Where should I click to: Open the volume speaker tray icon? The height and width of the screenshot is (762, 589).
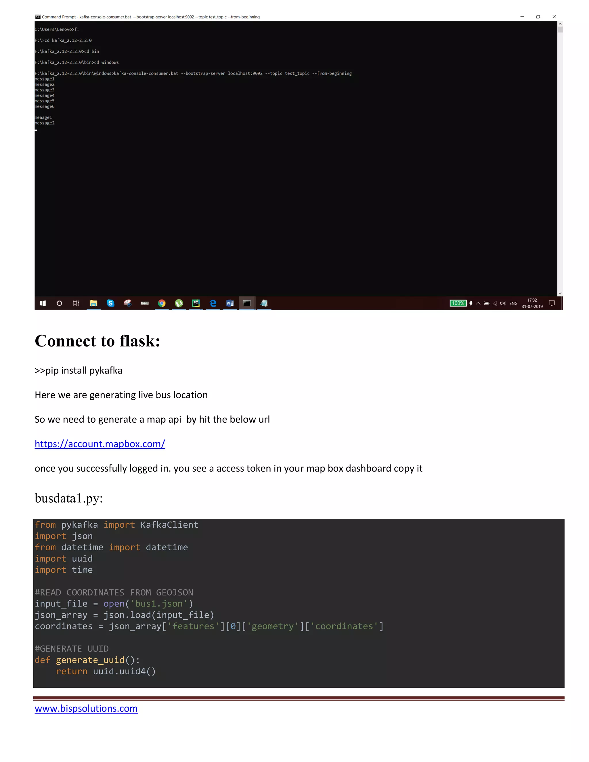click(503, 303)
